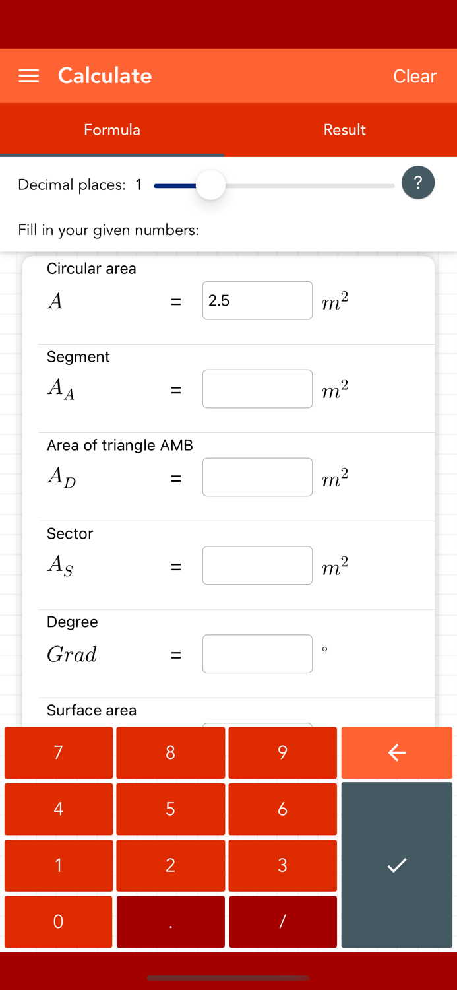Tap the slash division key
Image resolution: width=457 pixels, height=990 pixels.
pyautogui.click(x=283, y=921)
